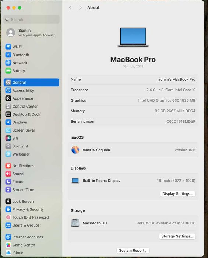Select the Users & Groups icon

pos(8,225)
